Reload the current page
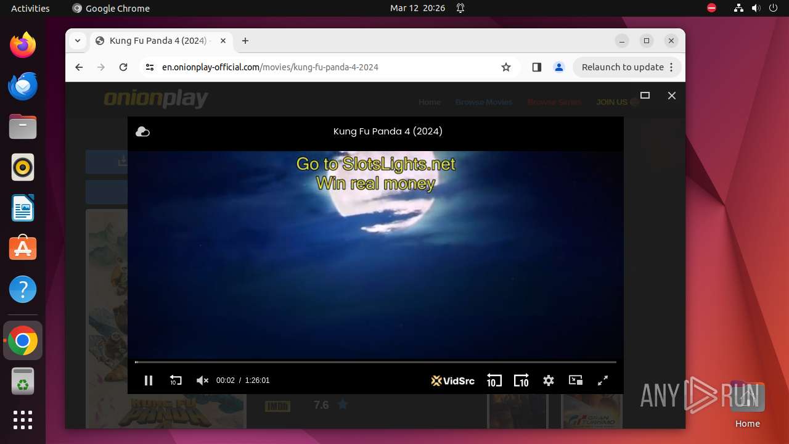The image size is (789, 444). [x=123, y=67]
